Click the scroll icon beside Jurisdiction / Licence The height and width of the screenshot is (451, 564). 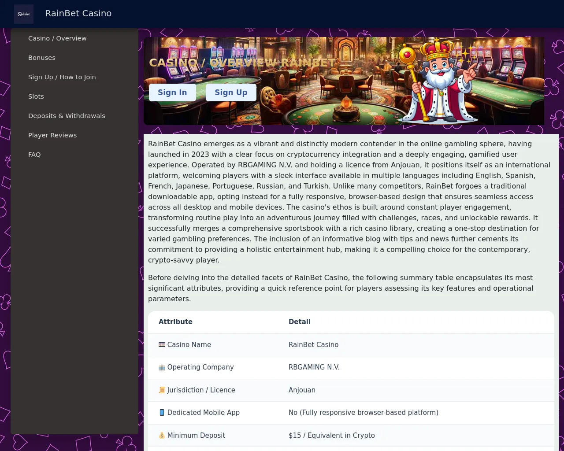tap(162, 390)
